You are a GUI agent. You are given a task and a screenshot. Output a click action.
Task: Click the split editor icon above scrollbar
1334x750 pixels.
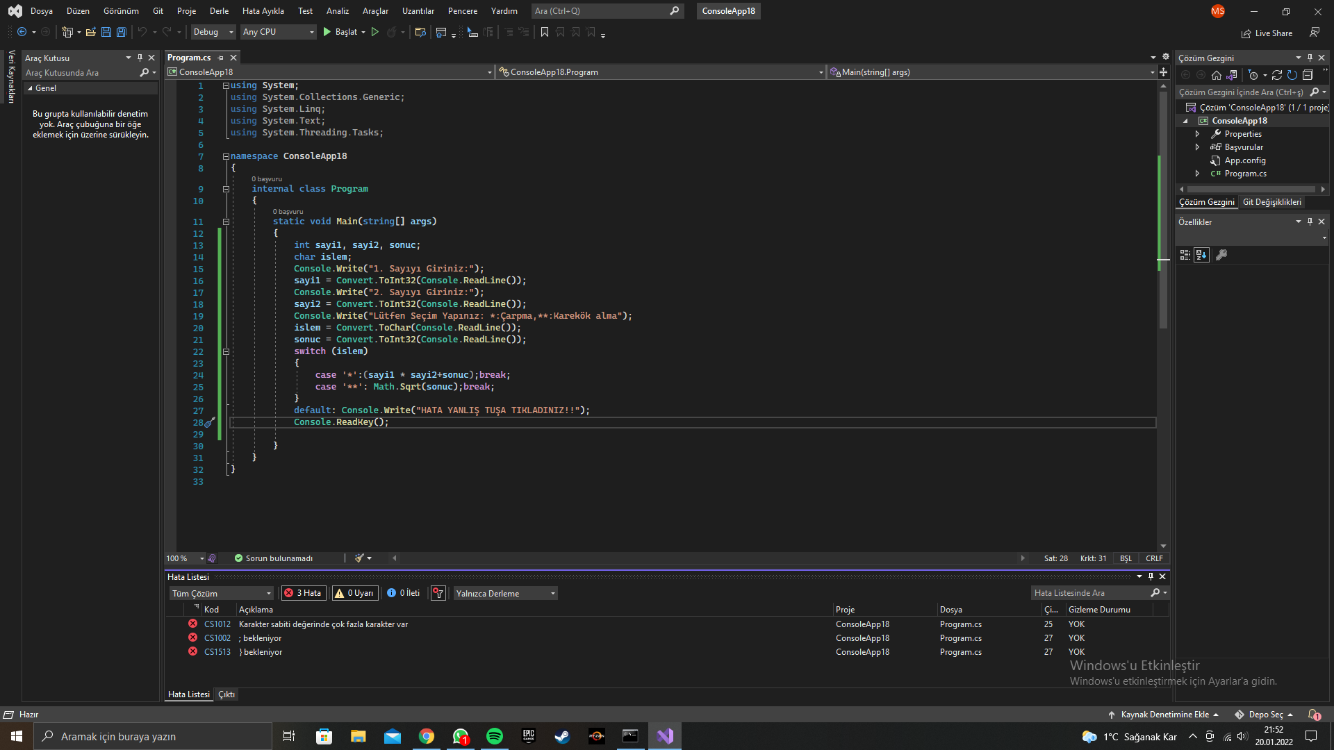[1164, 72]
